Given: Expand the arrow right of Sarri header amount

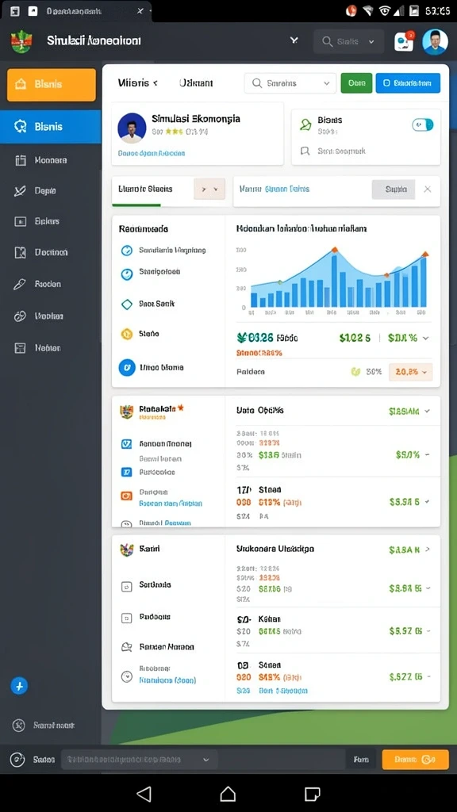Looking at the screenshot, I should click(428, 550).
